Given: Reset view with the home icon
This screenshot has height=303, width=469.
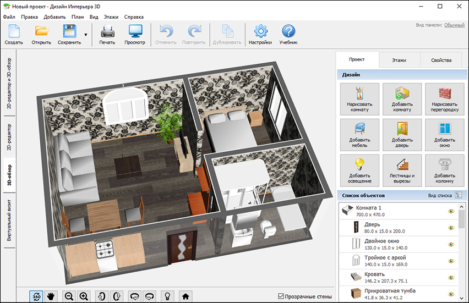Looking at the screenshot, I should coord(186,296).
